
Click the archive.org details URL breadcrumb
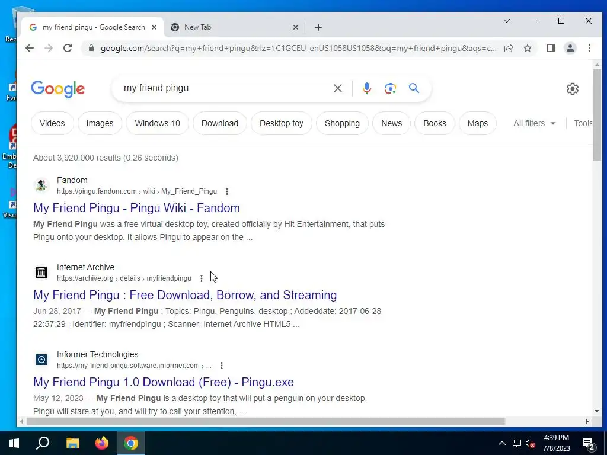tap(124, 278)
